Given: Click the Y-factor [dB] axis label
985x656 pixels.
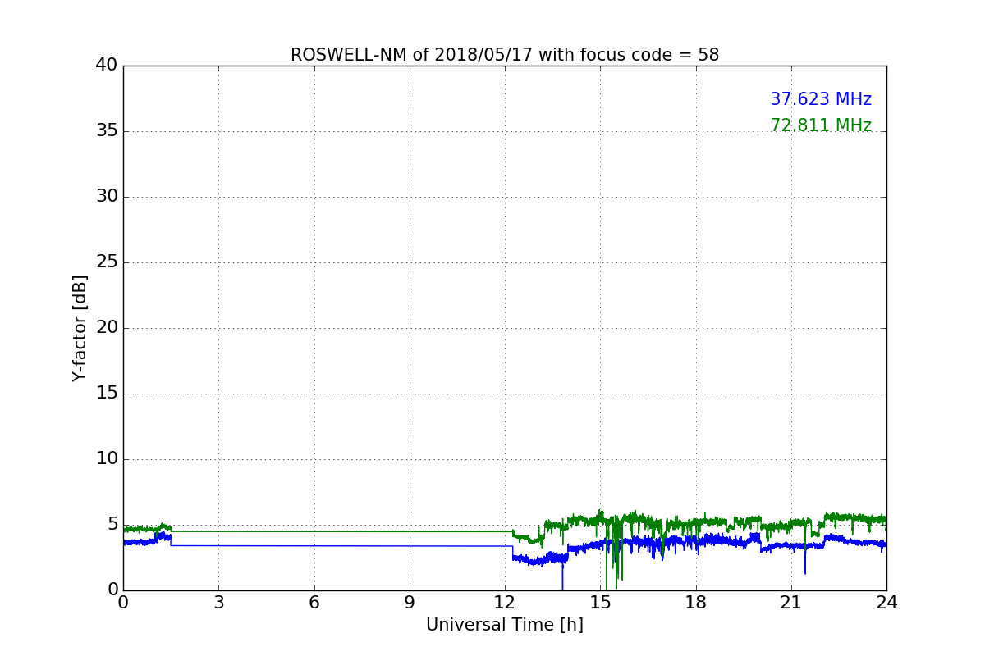Looking at the screenshot, I should point(80,328).
